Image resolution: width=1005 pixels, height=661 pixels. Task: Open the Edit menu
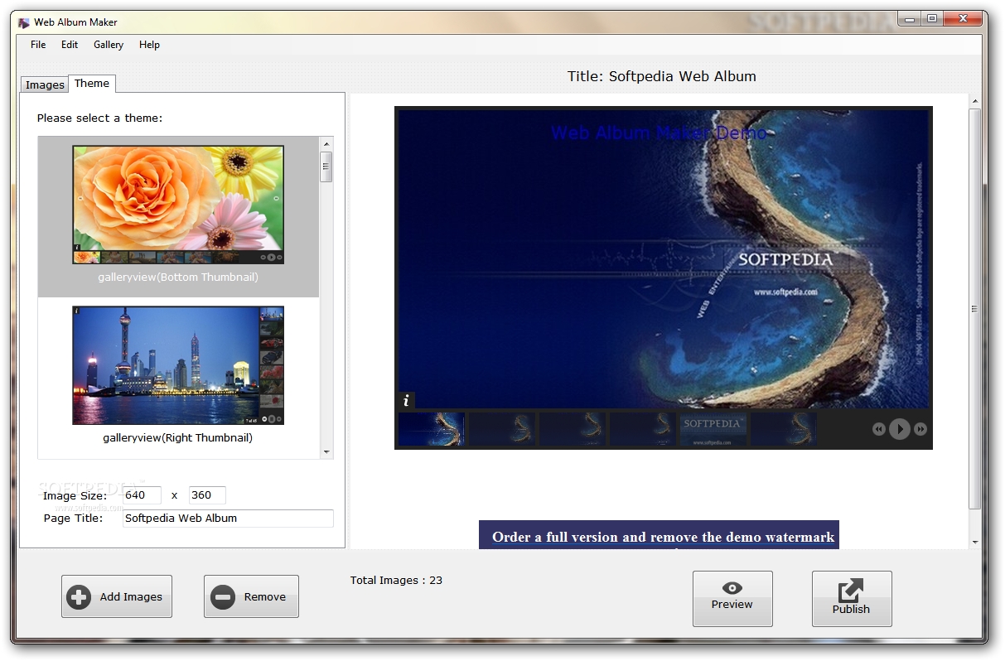[x=70, y=45]
